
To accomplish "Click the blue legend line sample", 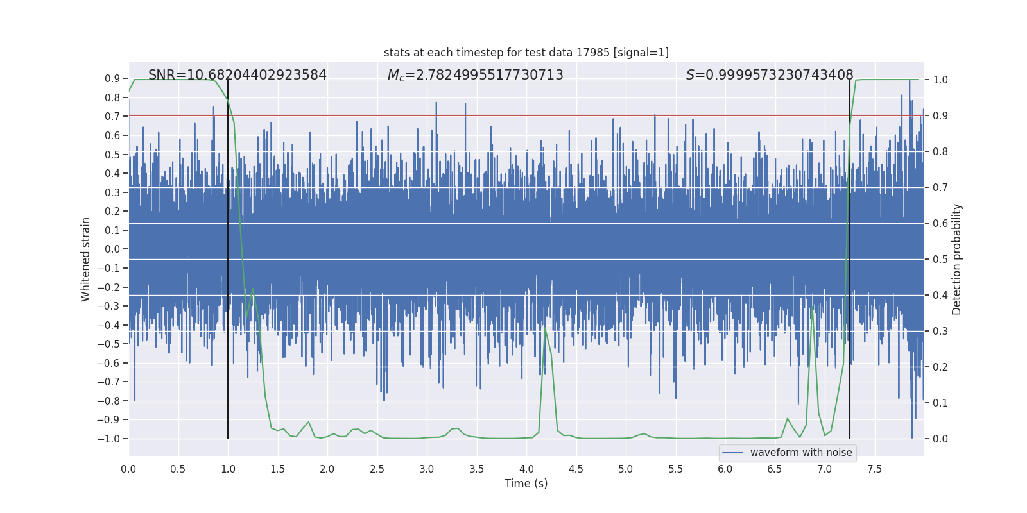I will [733, 453].
